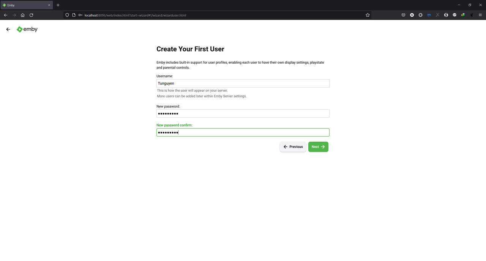Focus the New password confirm field
The image size is (486, 261).
243,132
